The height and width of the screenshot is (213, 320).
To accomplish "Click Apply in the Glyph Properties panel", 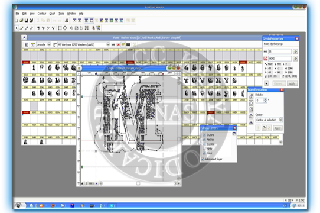I will pos(292,83).
